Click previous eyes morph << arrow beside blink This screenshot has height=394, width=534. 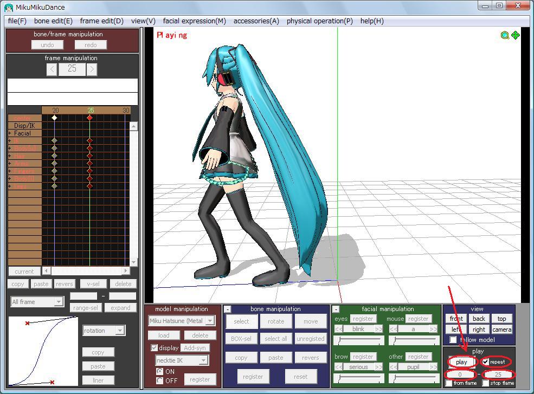(338, 329)
